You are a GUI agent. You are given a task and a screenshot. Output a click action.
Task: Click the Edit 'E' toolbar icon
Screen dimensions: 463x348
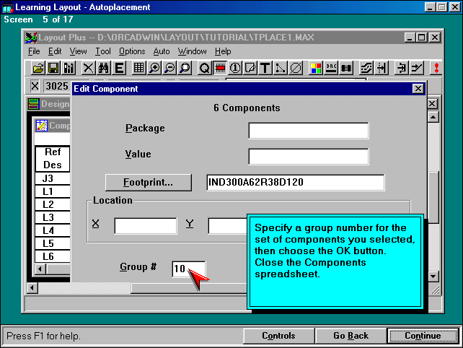[119, 68]
